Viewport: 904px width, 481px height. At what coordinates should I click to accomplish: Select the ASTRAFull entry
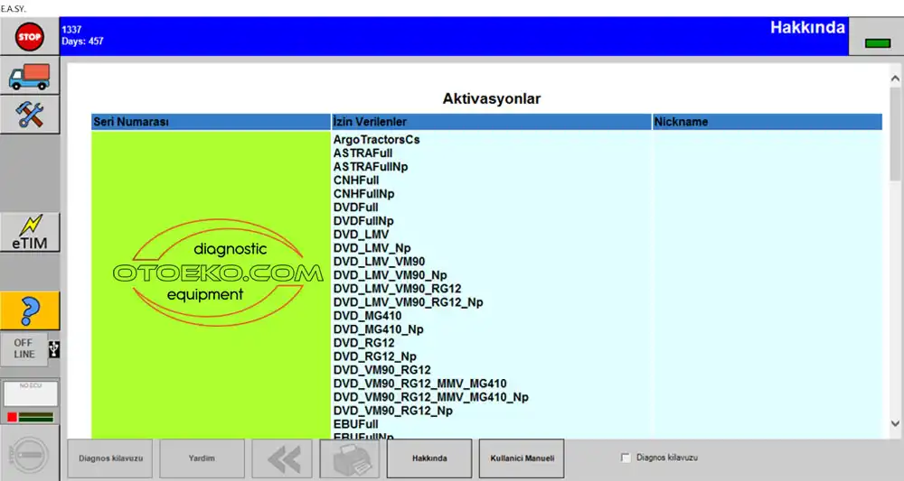[x=363, y=153]
